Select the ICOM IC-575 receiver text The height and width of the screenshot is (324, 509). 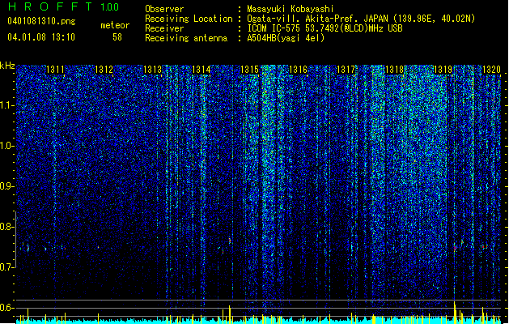[x=324, y=28]
